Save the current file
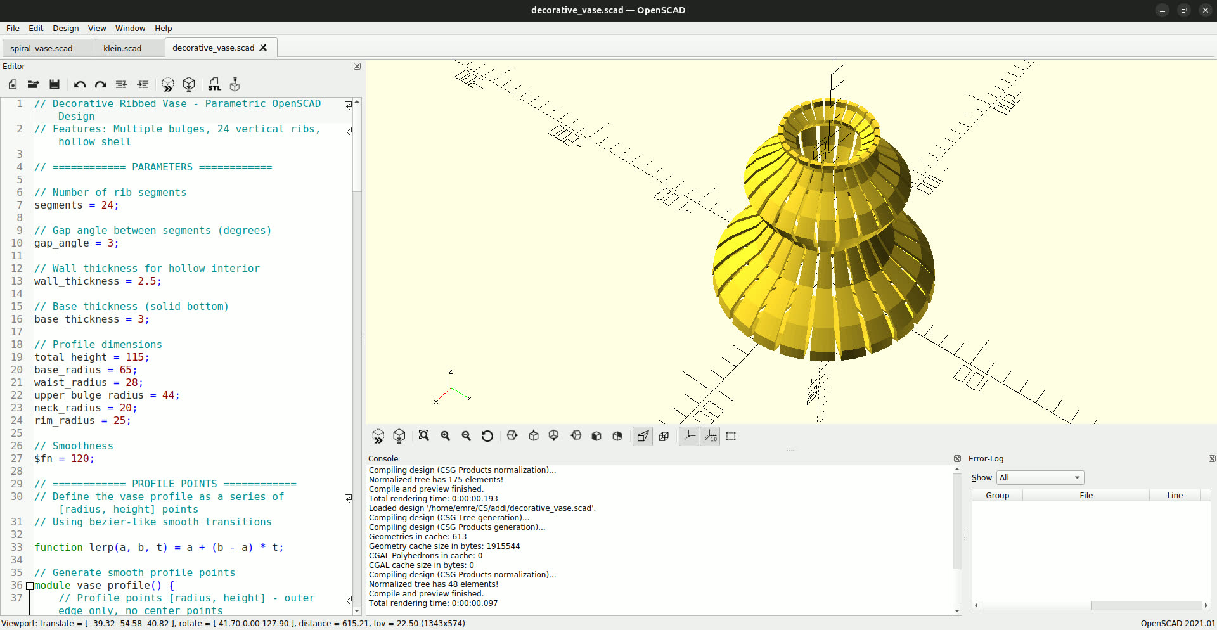1217x630 pixels. click(54, 84)
